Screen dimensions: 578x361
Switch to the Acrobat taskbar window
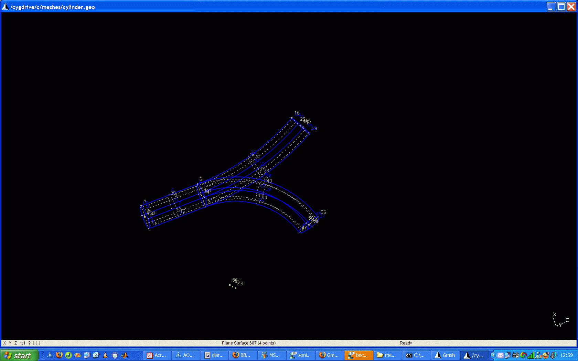tap(157, 355)
